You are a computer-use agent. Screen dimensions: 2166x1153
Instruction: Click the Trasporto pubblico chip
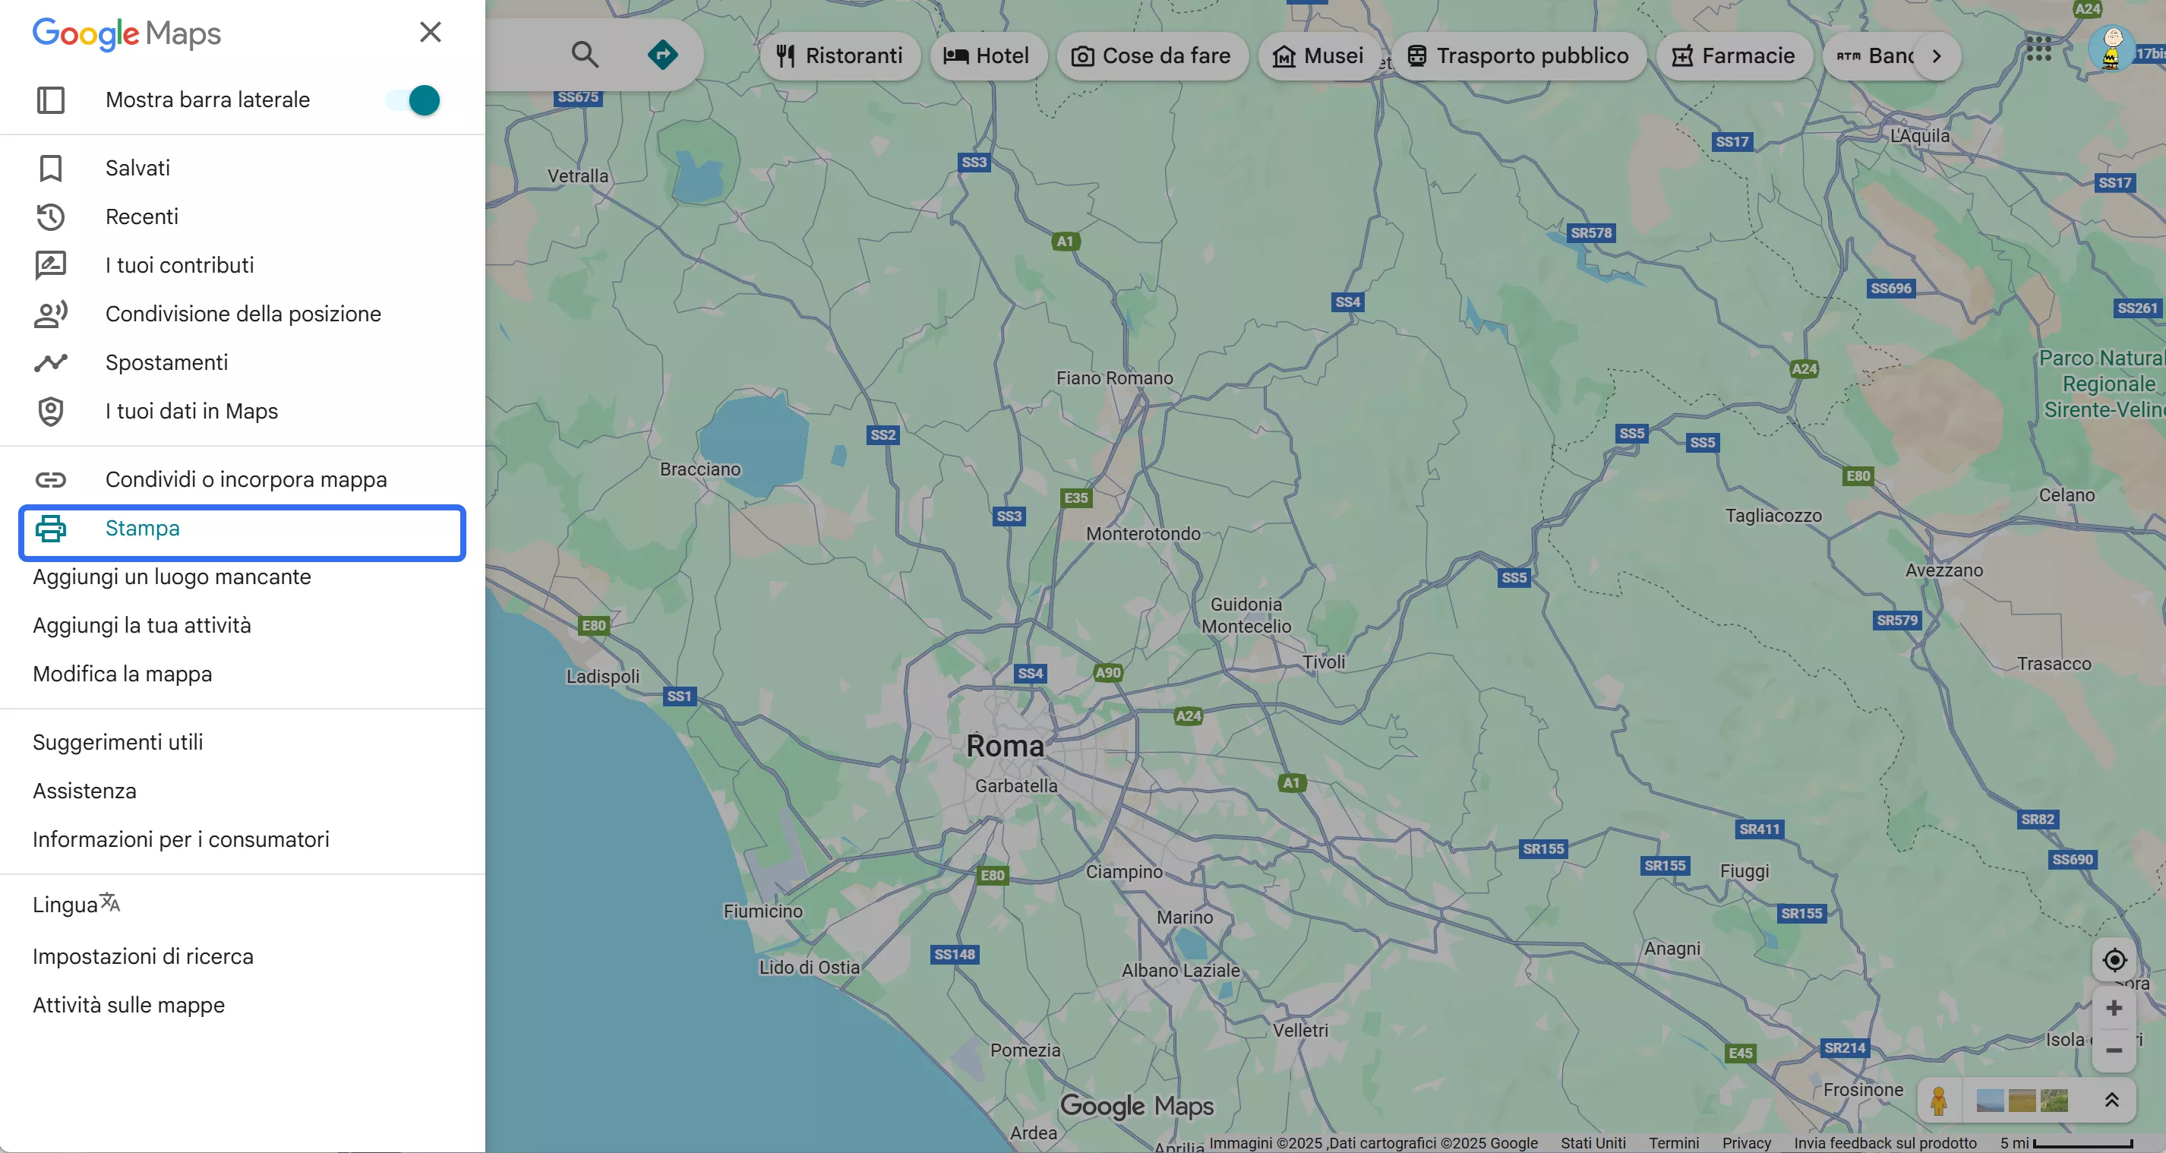pos(1519,56)
